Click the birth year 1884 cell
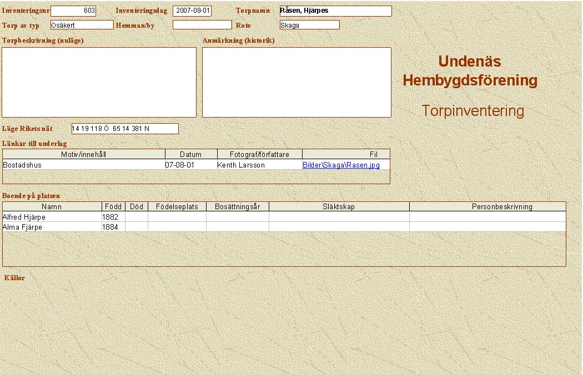 113,227
